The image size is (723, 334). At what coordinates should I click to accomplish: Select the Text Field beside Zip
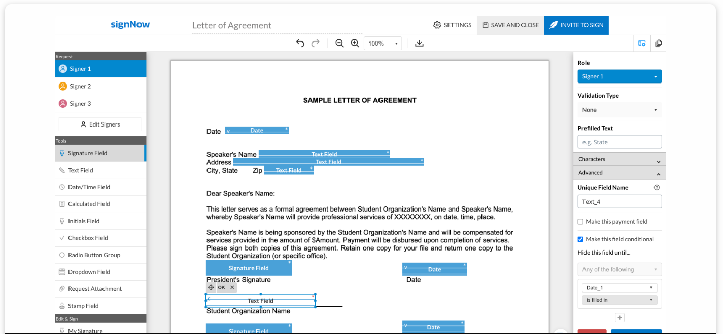[289, 171]
